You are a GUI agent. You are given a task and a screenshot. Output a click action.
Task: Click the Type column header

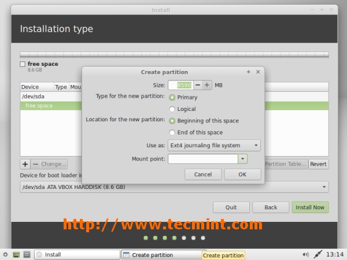[61, 87]
